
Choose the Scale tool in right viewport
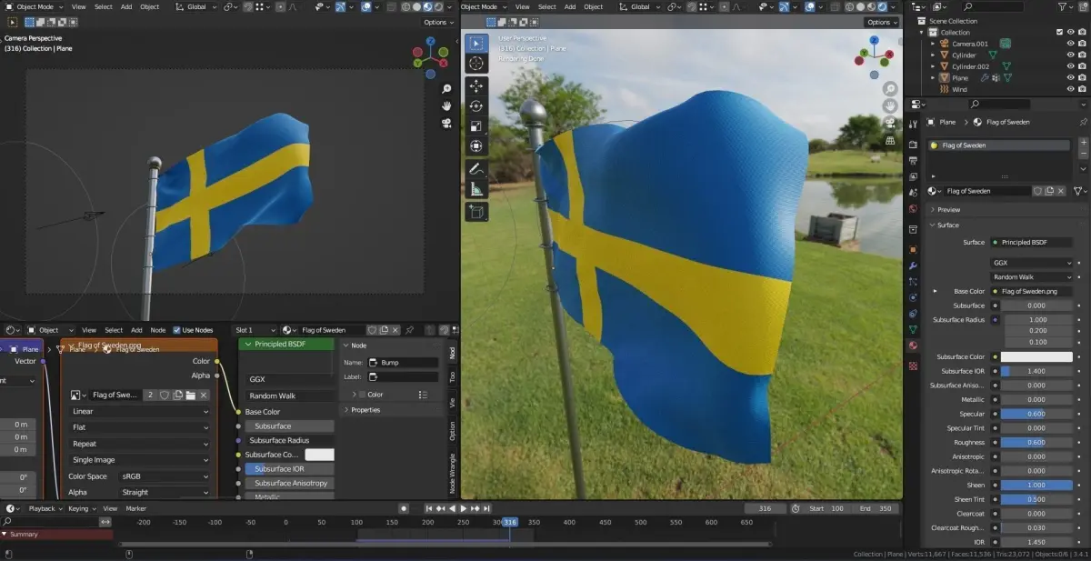[476, 126]
